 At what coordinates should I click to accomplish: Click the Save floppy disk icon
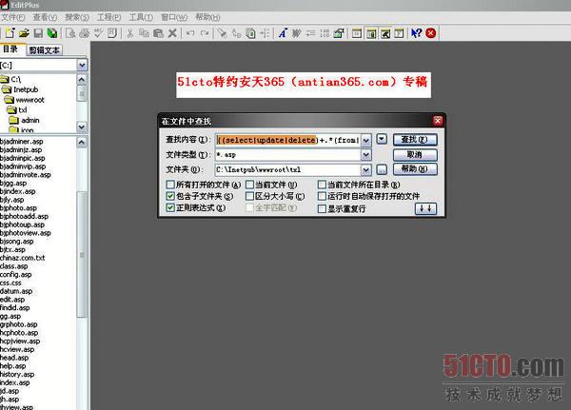tap(38, 33)
